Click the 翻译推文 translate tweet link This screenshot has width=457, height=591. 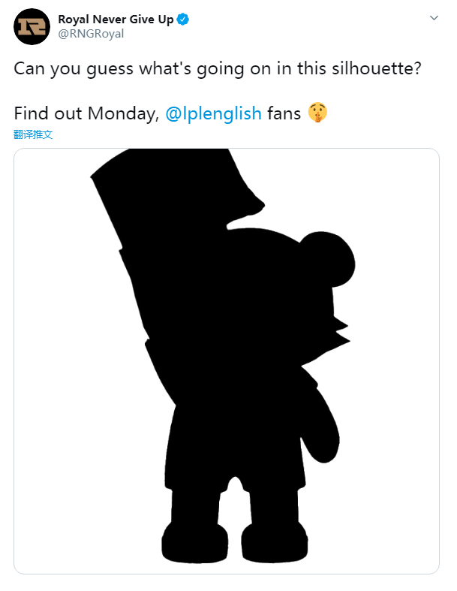[x=33, y=135]
